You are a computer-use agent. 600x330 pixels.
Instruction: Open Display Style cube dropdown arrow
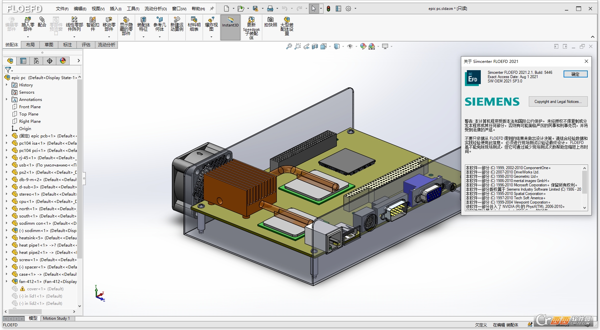pyautogui.click(x=343, y=46)
